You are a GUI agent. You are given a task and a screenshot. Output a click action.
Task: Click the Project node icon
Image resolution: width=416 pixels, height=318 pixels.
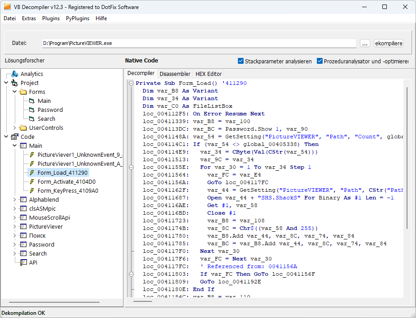(x=14, y=83)
